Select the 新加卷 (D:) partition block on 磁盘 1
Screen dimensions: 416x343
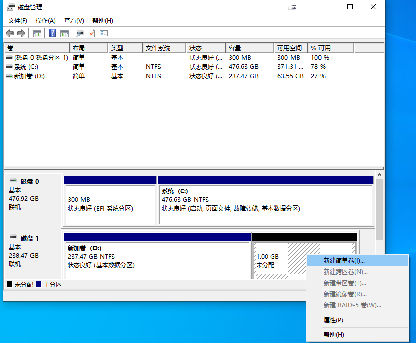(157, 256)
